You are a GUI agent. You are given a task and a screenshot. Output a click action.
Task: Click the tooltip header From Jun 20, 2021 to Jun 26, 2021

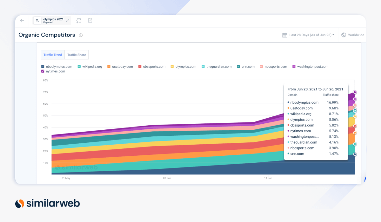(x=315, y=89)
